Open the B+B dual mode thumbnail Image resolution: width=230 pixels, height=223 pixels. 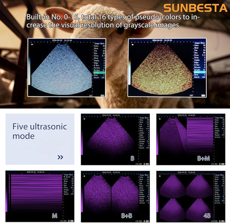pyautogui.click(x=115, y=196)
